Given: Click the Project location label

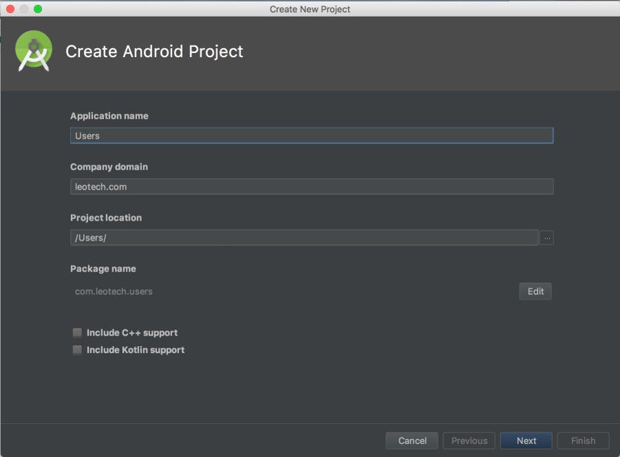Looking at the screenshot, I should tap(106, 218).
